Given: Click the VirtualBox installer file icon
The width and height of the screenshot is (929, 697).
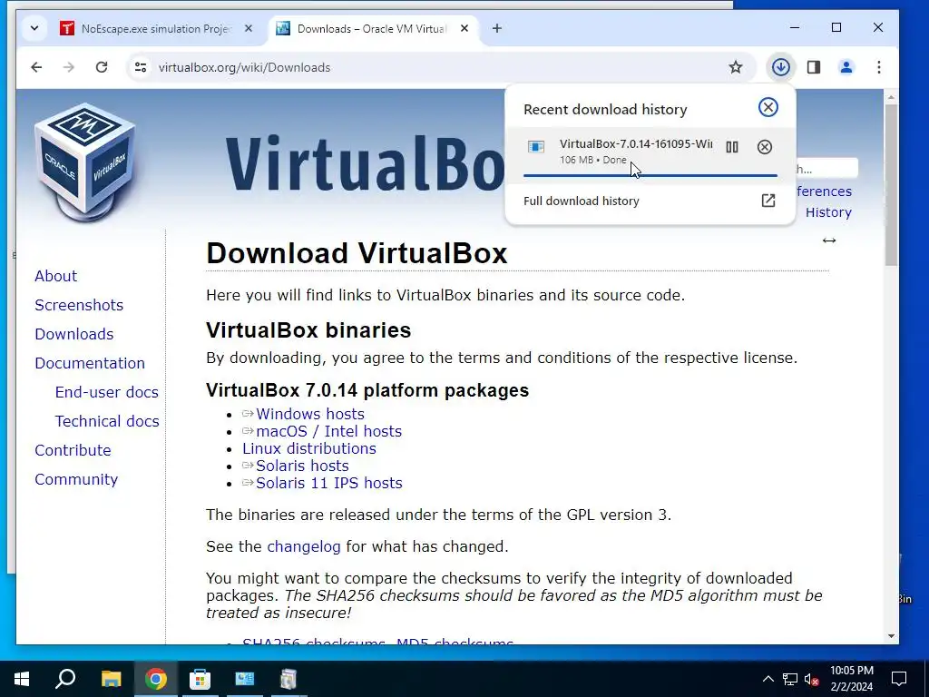Looking at the screenshot, I should pyautogui.click(x=536, y=147).
